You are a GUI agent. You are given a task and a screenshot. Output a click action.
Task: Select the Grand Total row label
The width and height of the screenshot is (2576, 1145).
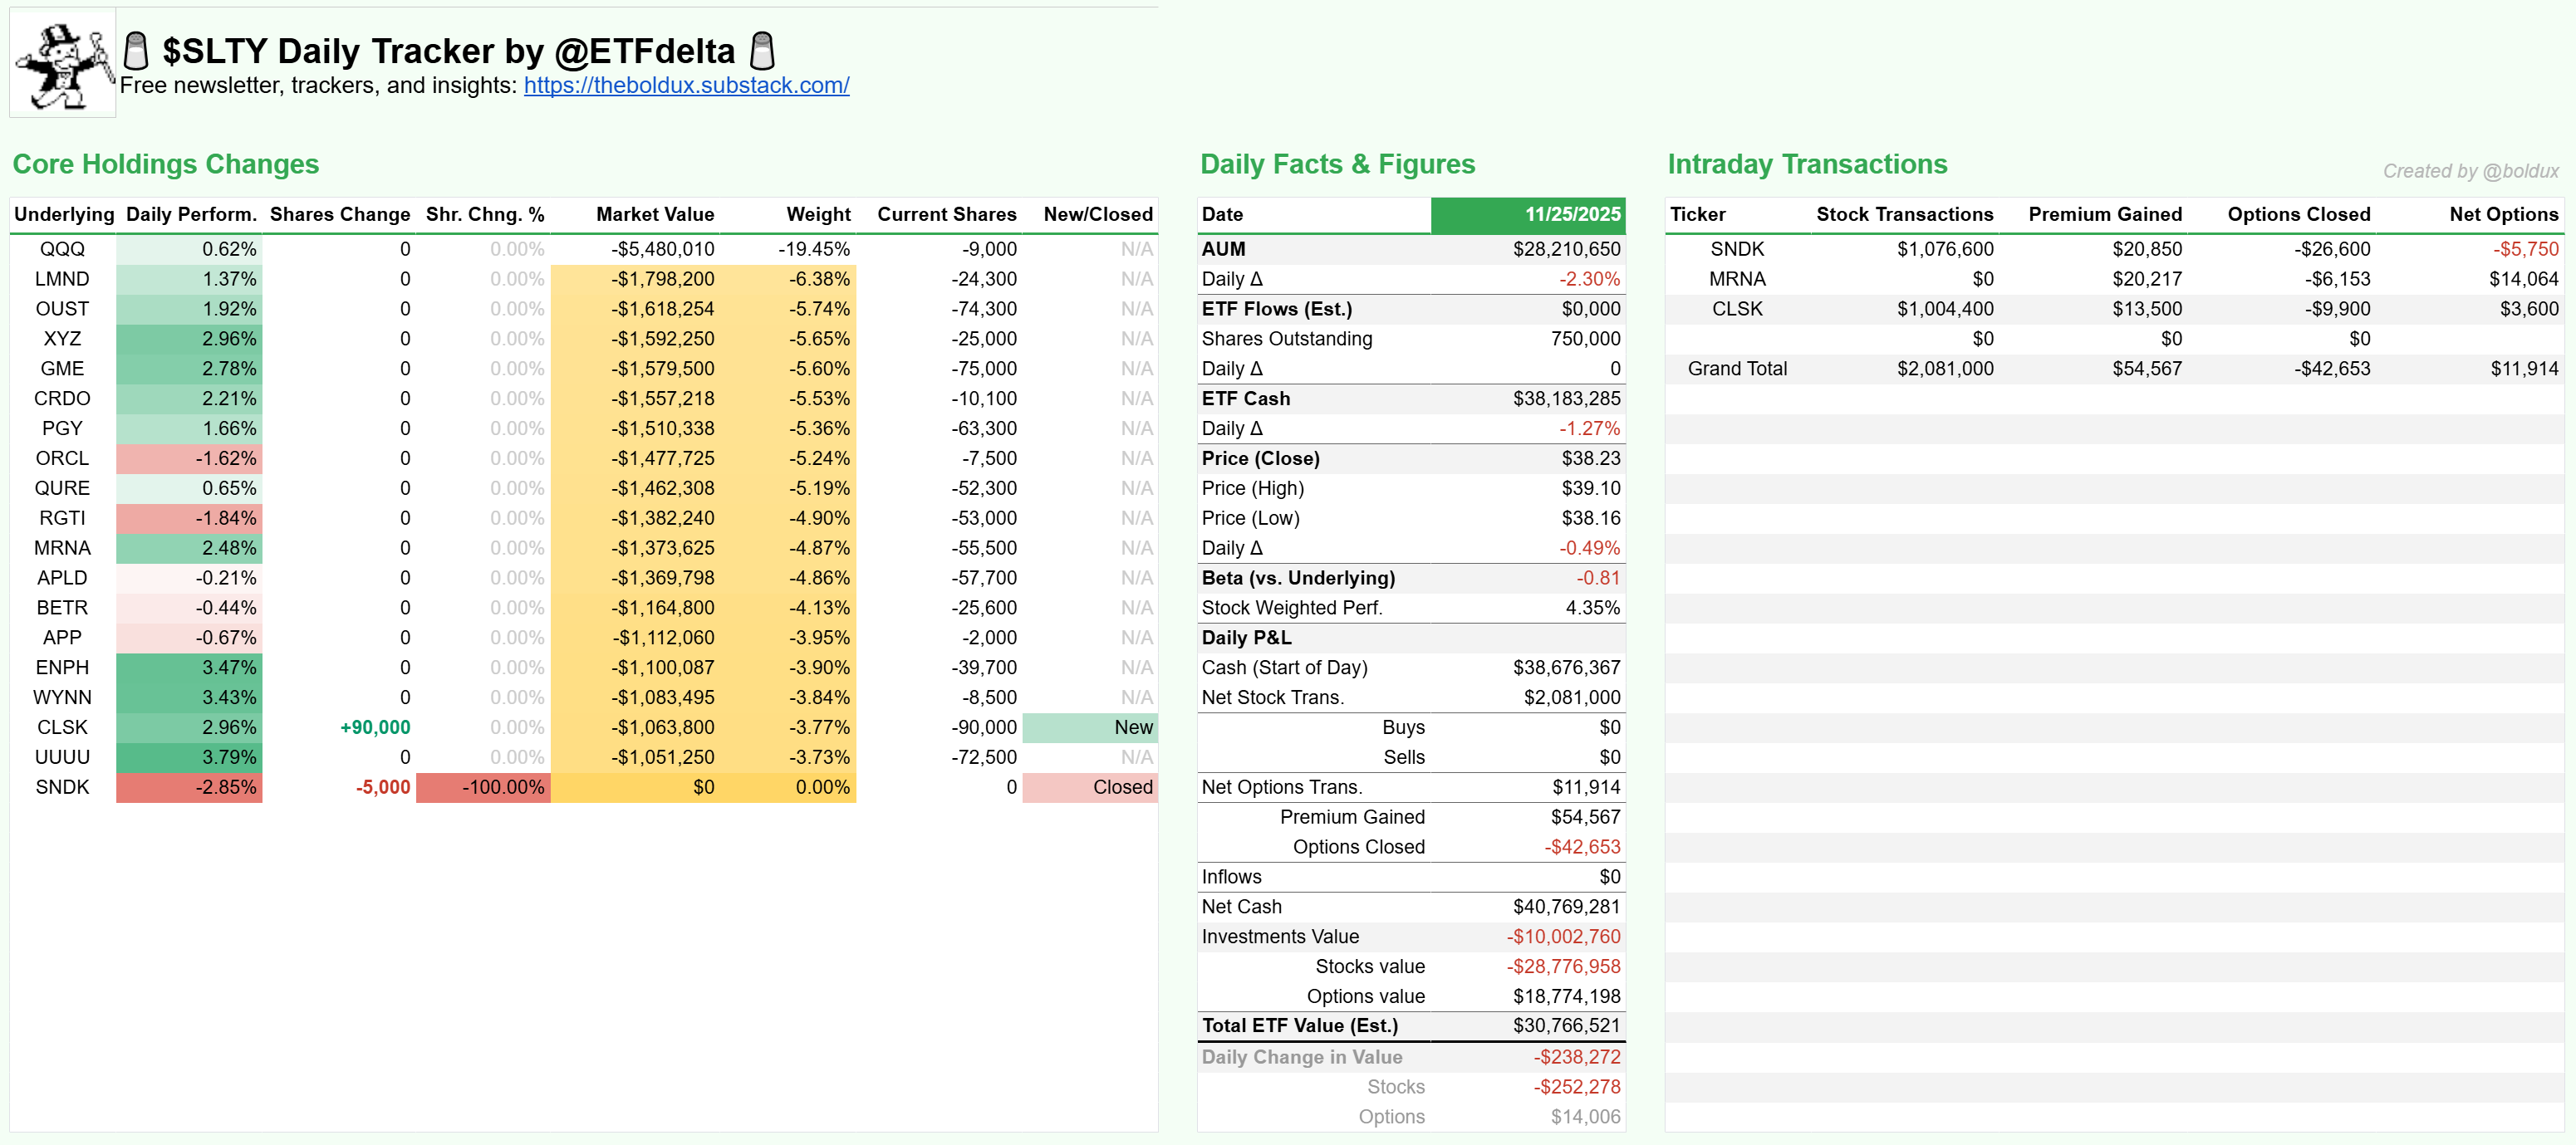(x=1737, y=369)
